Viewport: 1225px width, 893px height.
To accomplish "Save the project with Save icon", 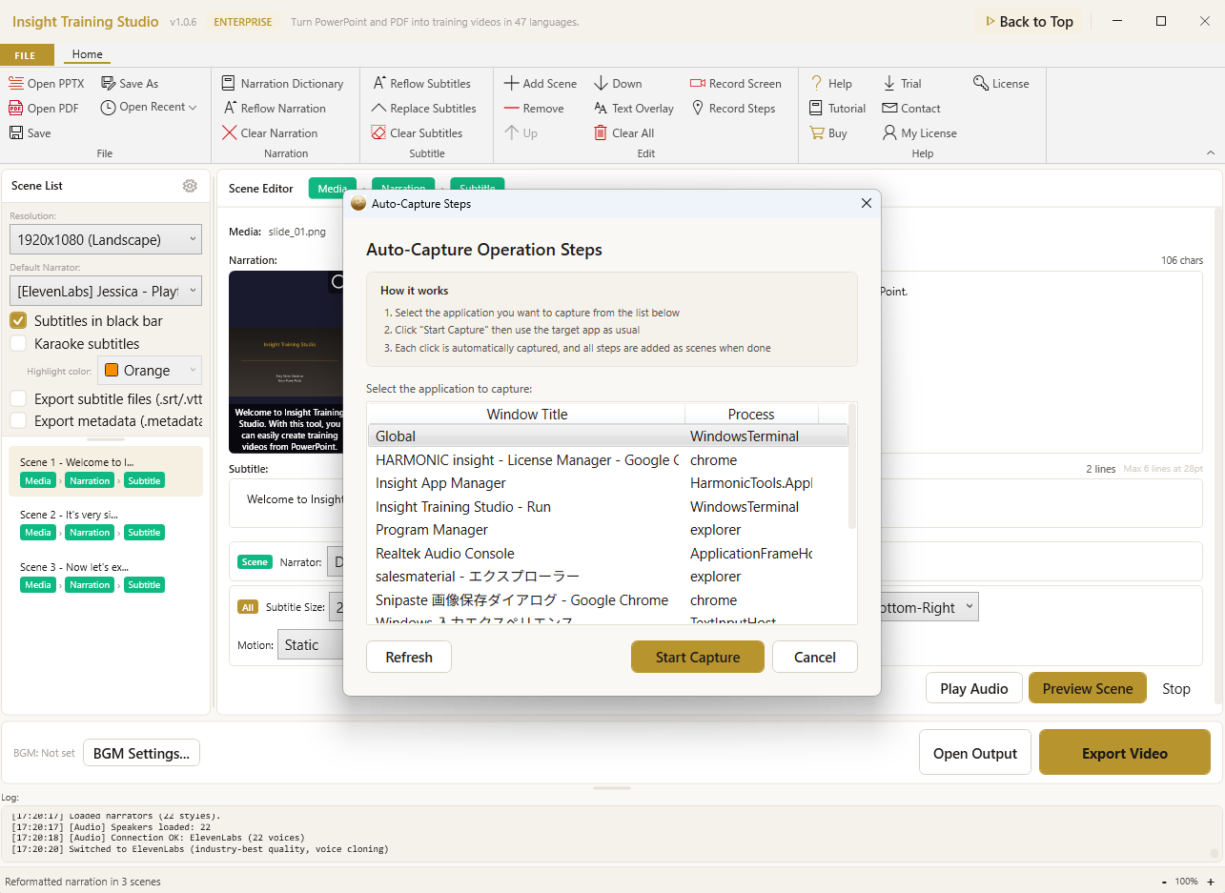I will 30,133.
